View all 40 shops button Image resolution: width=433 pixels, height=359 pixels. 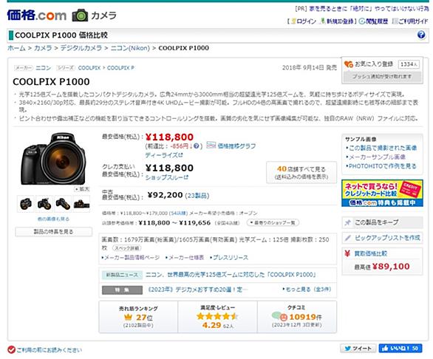click(x=301, y=173)
